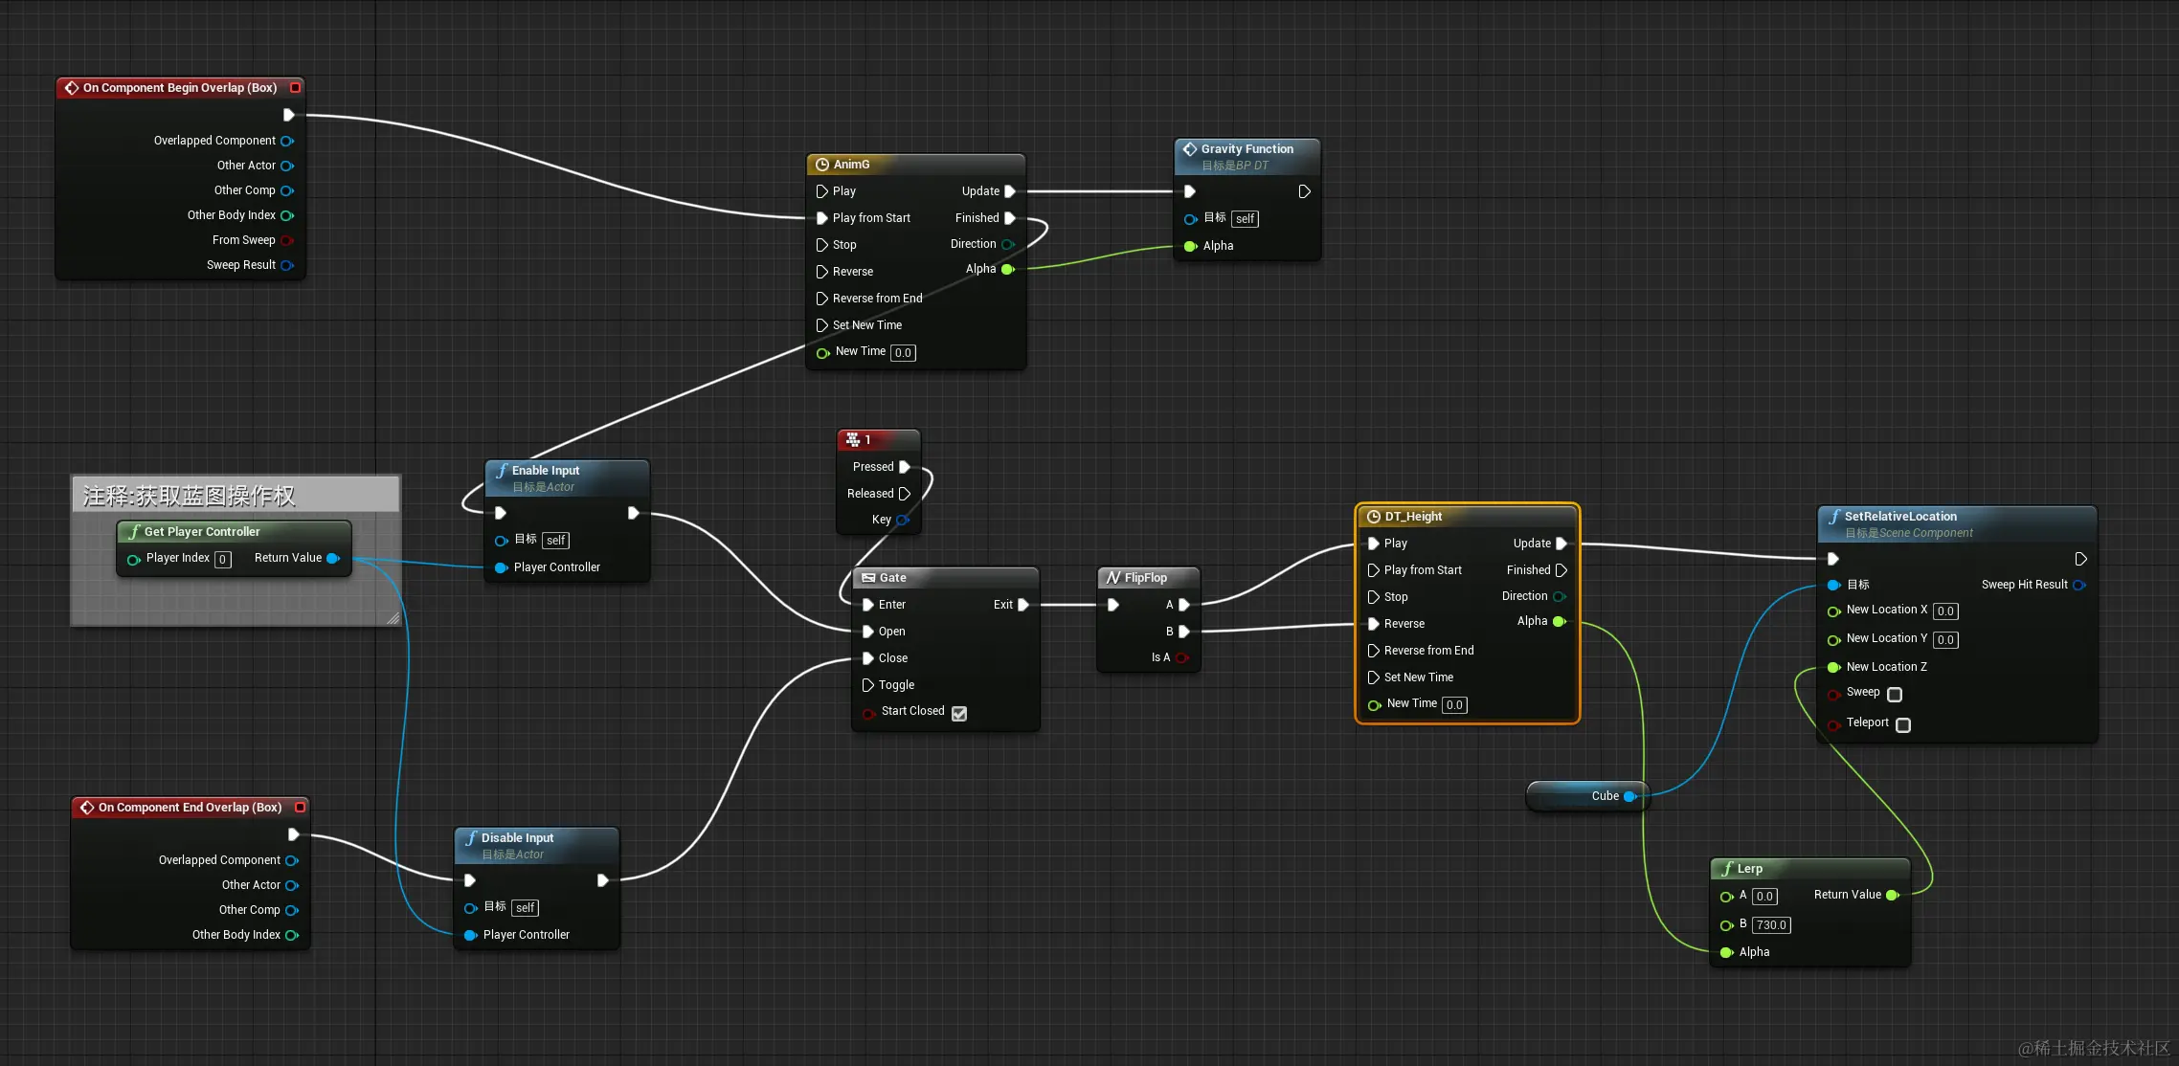The width and height of the screenshot is (2179, 1066).
Task: Click Gravity Function node diamond icon
Action: coord(1189,149)
